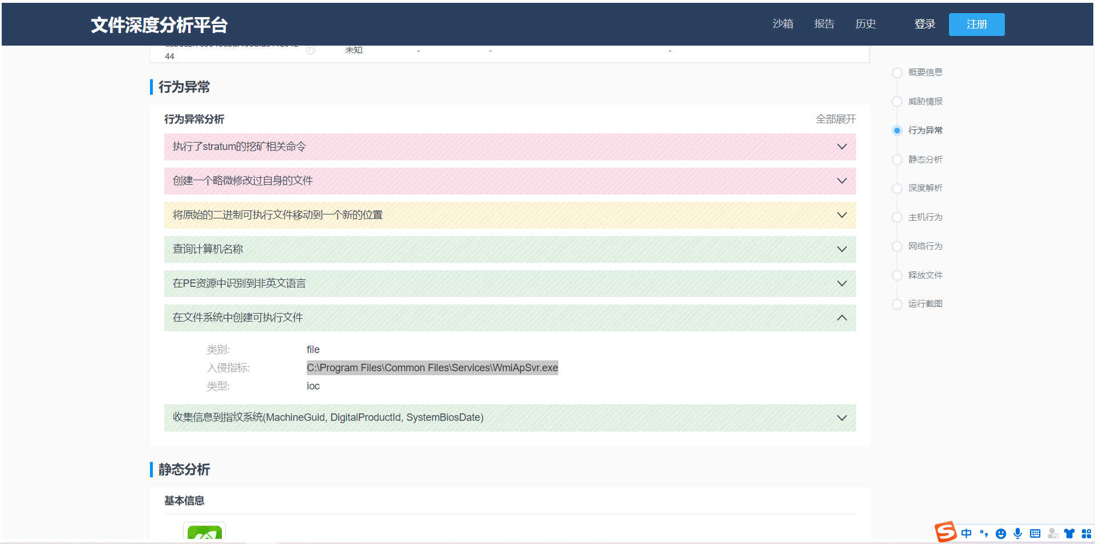Viewport: 1095px width, 544px height.
Task: Select the 威胁情报 navigation circle
Action: point(897,102)
